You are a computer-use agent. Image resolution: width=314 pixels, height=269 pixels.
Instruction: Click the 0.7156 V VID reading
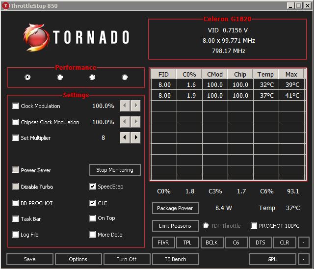(235, 30)
